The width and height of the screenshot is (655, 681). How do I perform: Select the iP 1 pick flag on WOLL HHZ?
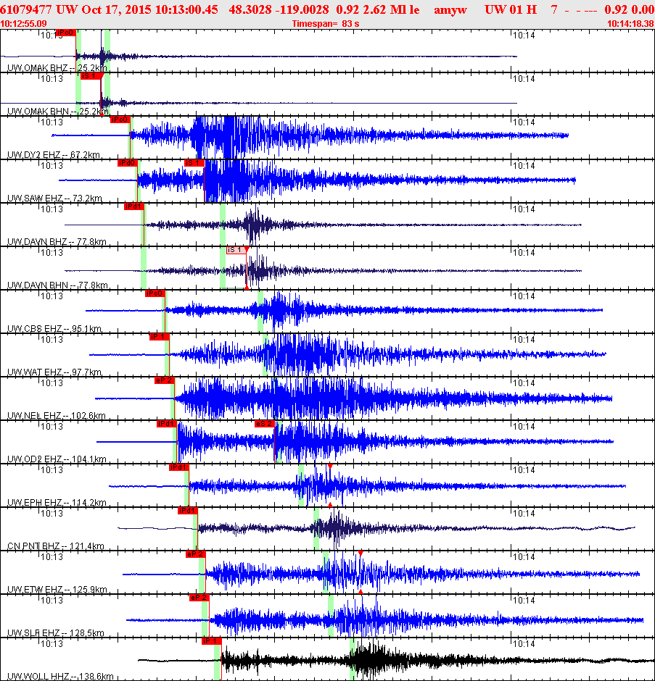click(x=212, y=640)
